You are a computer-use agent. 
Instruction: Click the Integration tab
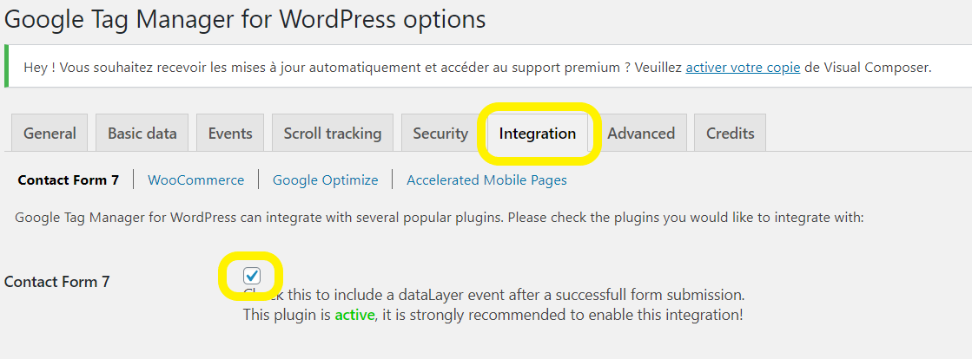click(538, 134)
